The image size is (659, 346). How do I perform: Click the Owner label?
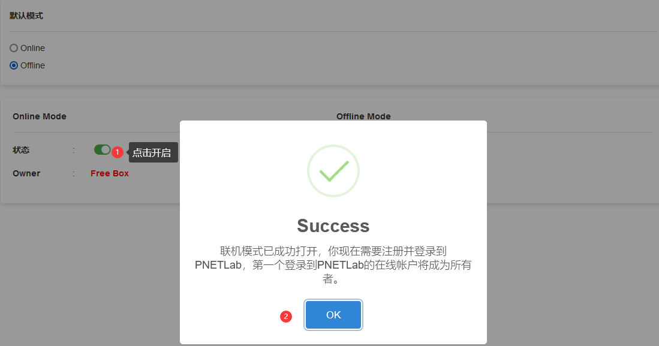coord(26,173)
